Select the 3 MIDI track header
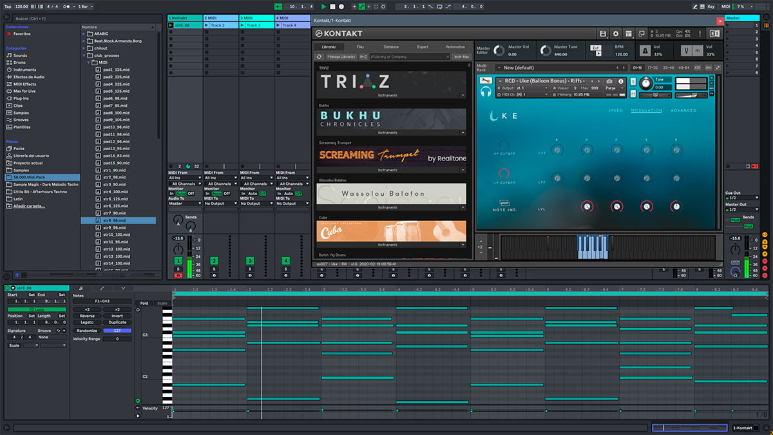 [256, 17]
